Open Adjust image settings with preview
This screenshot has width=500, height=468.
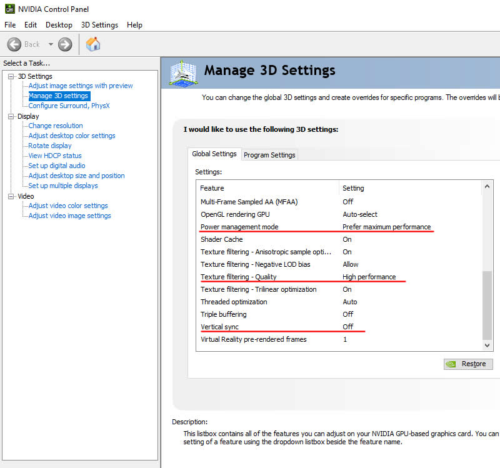tap(81, 86)
